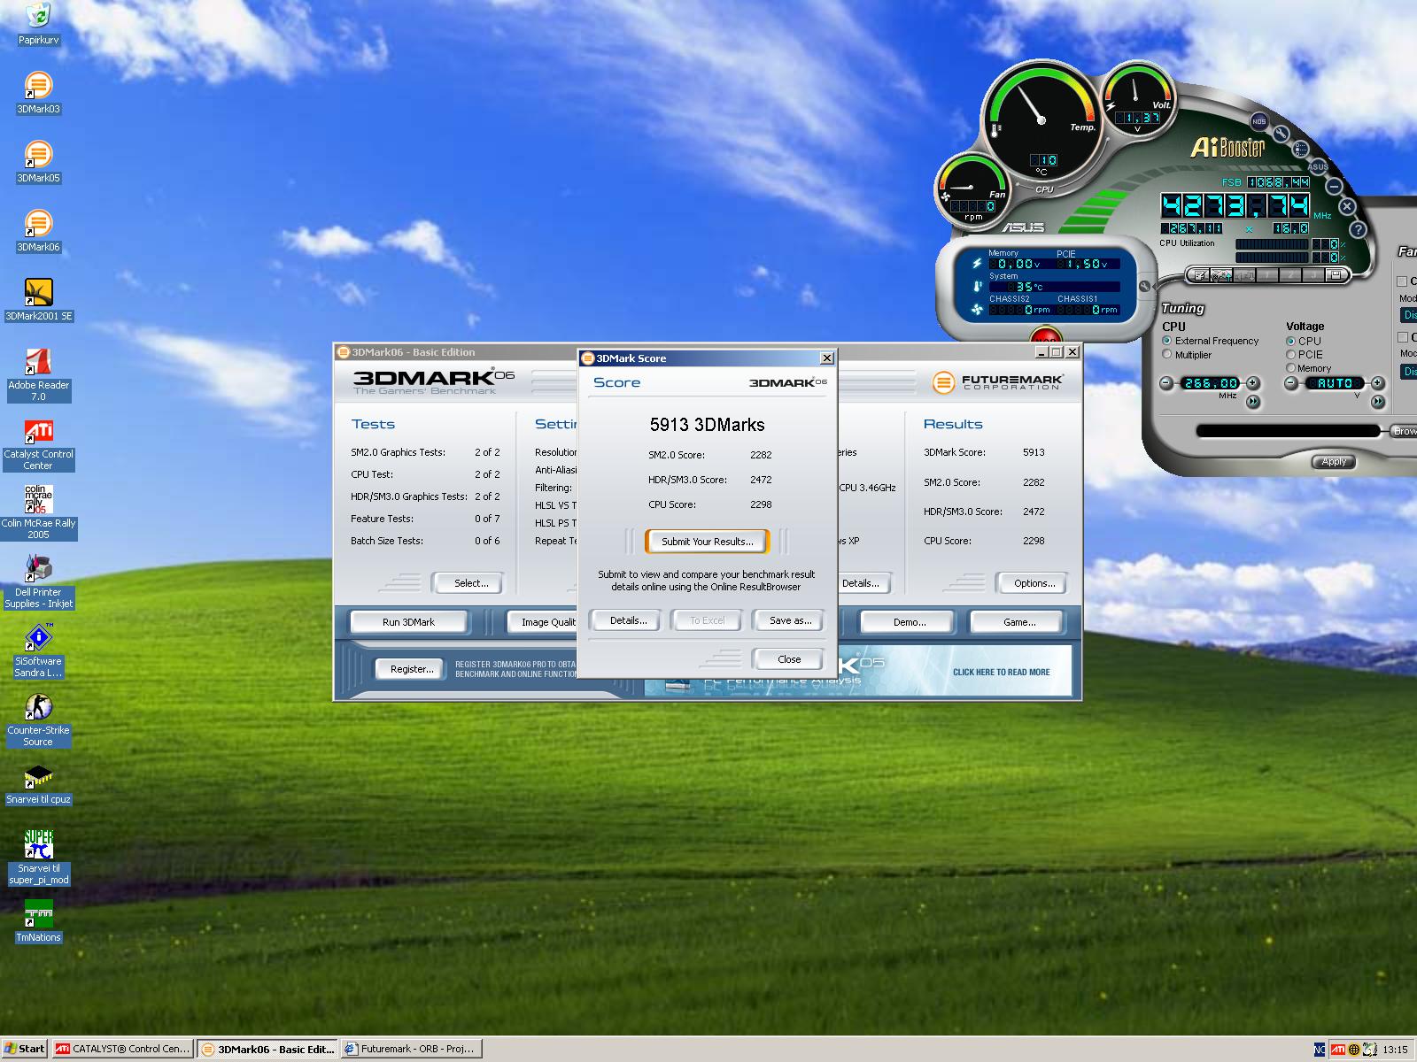Switch to Futuremark - ORB taskbar item

412,1049
